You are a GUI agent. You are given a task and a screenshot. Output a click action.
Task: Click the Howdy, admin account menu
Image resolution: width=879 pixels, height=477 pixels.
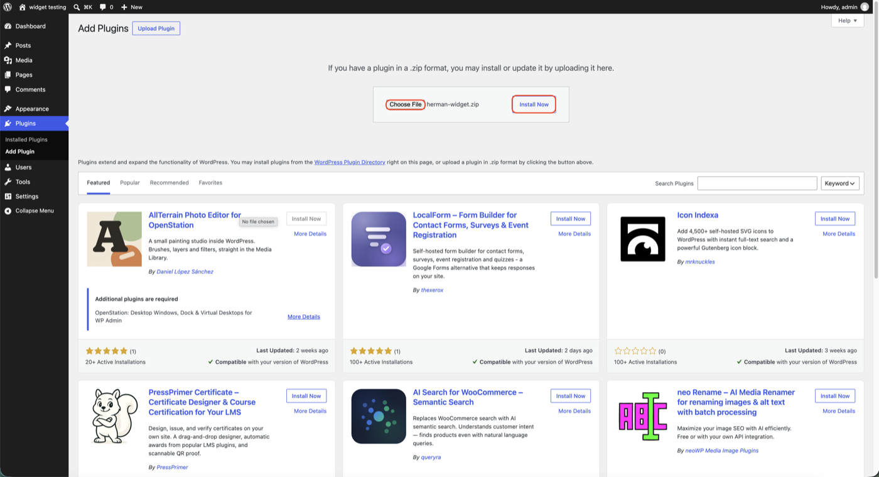coord(845,7)
